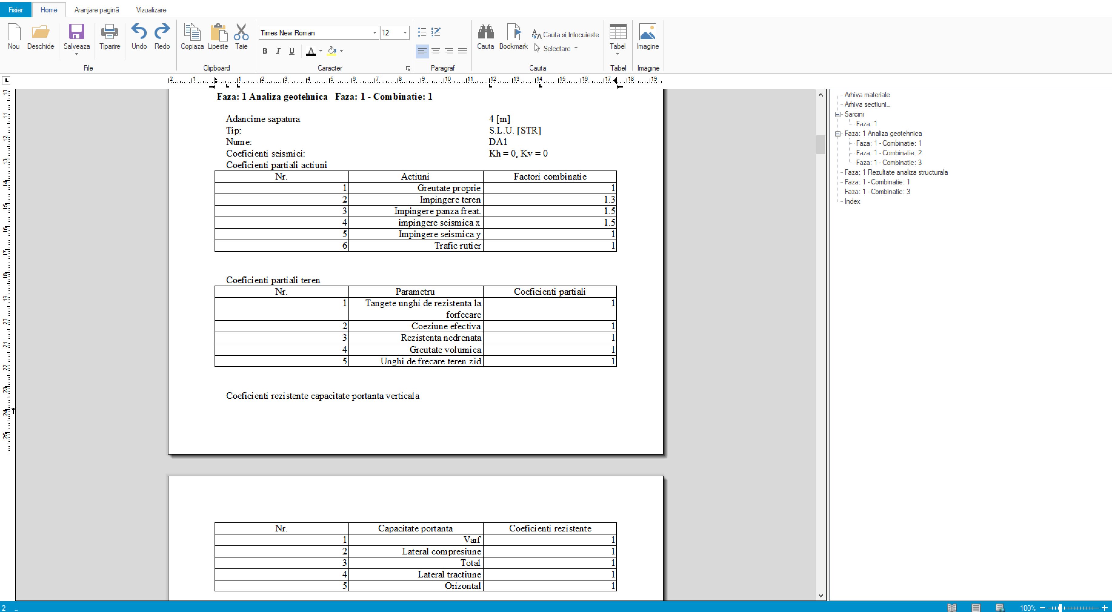Open the font size 12 dropdown
This screenshot has height=612, width=1112.
405,33
